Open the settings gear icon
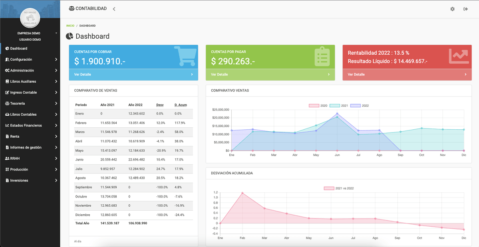The image size is (479, 247). pyautogui.click(x=452, y=9)
